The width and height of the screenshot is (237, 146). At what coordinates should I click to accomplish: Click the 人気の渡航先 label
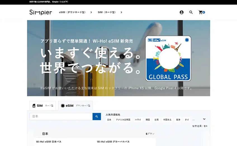113,115
